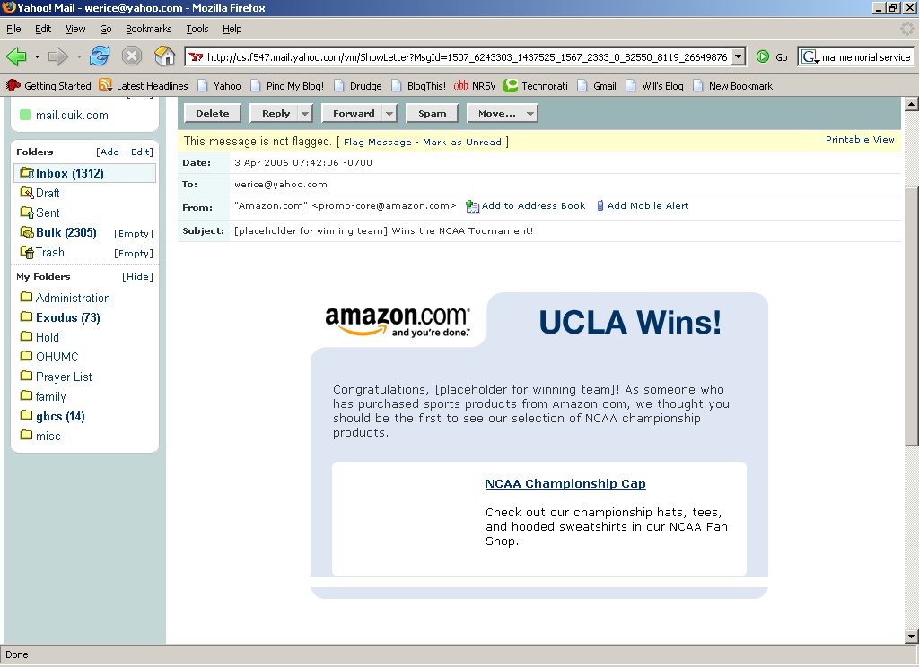Viewport: 919px width, 667px height.
Task: Open the Back button history dropdown
Action: 37,56
